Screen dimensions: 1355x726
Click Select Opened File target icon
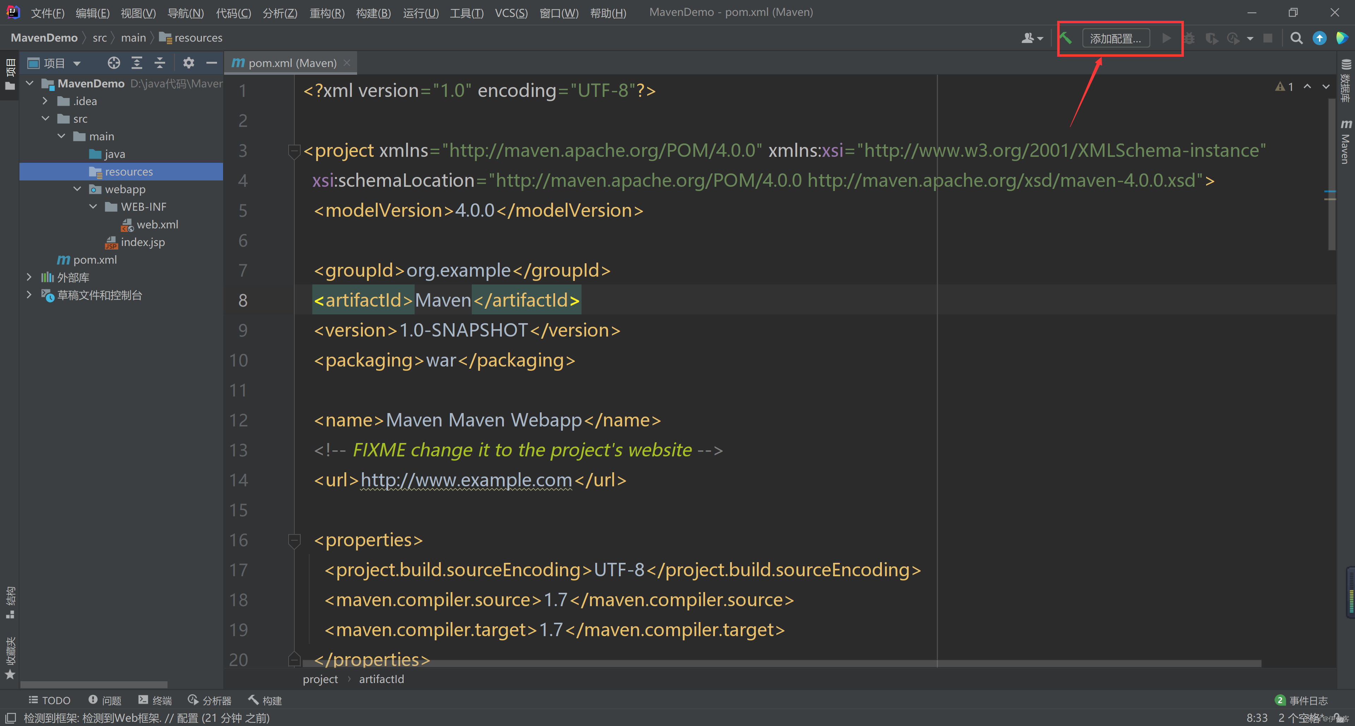click(114, 63)
